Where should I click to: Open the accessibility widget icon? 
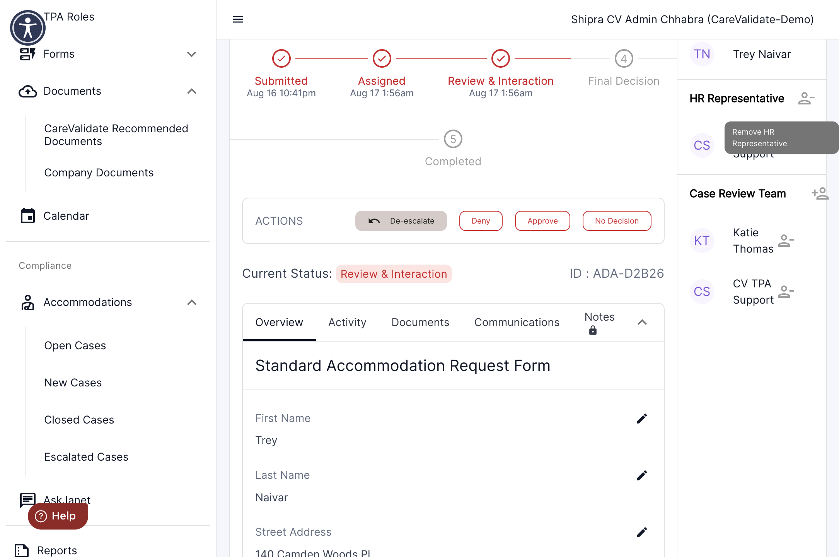27,27
